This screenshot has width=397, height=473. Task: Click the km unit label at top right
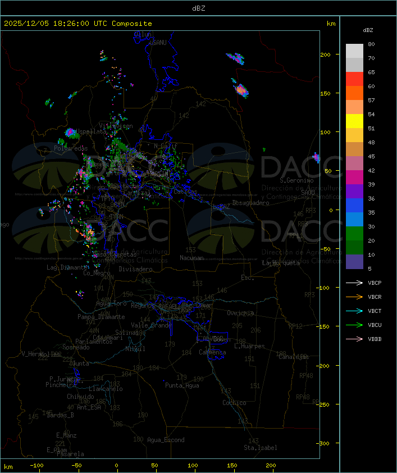coord(331,24)
